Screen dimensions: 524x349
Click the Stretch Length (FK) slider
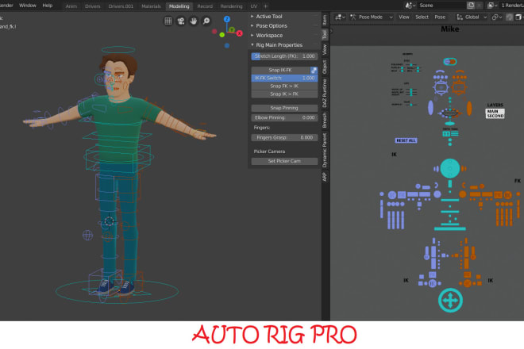click(284, 56)
